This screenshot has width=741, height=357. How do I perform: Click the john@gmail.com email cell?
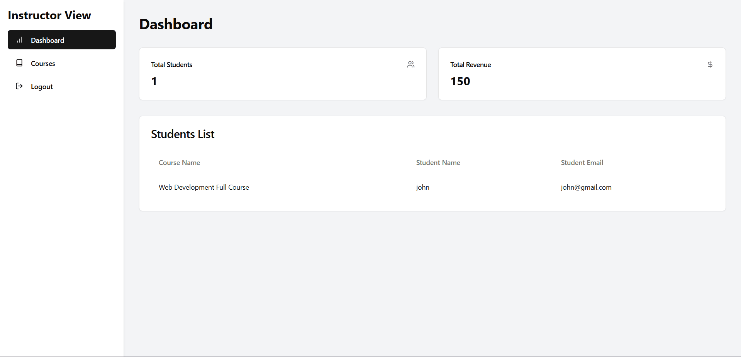click(586, 187)
